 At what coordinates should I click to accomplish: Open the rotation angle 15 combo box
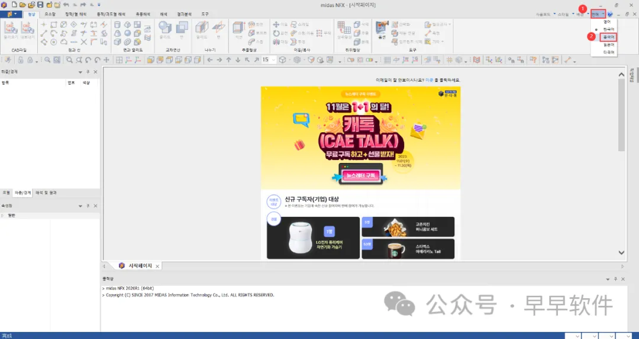click(269, 60)
